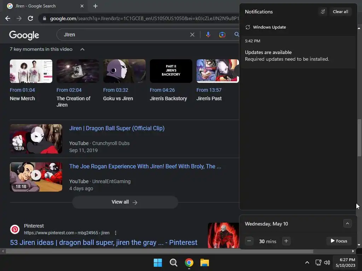The image size is (362, 271).
Task: Click the magnifier search button
Action: [237, 35]
